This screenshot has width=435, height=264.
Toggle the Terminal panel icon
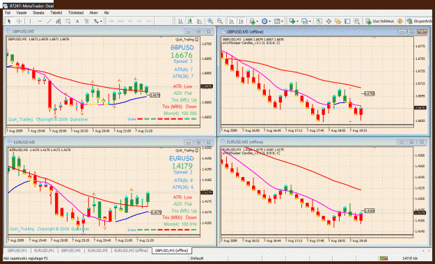[347, 22]
